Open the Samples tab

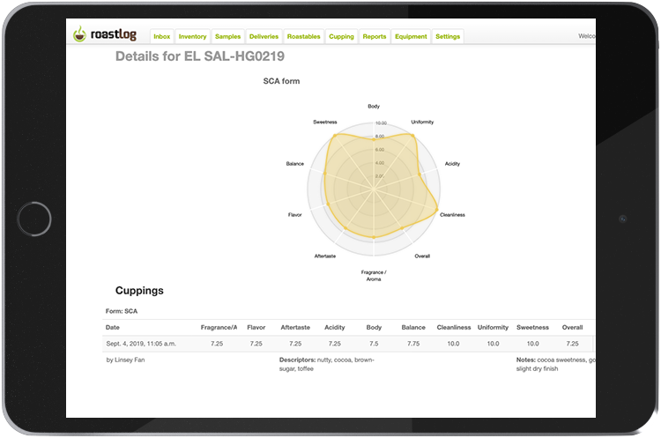click(x=227, y=37)
